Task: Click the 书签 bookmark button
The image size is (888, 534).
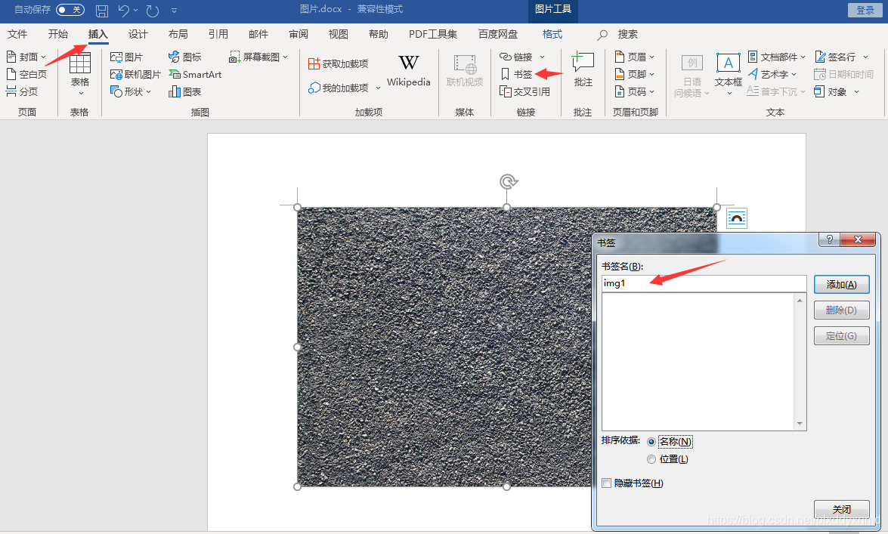Action: point(516,74)
